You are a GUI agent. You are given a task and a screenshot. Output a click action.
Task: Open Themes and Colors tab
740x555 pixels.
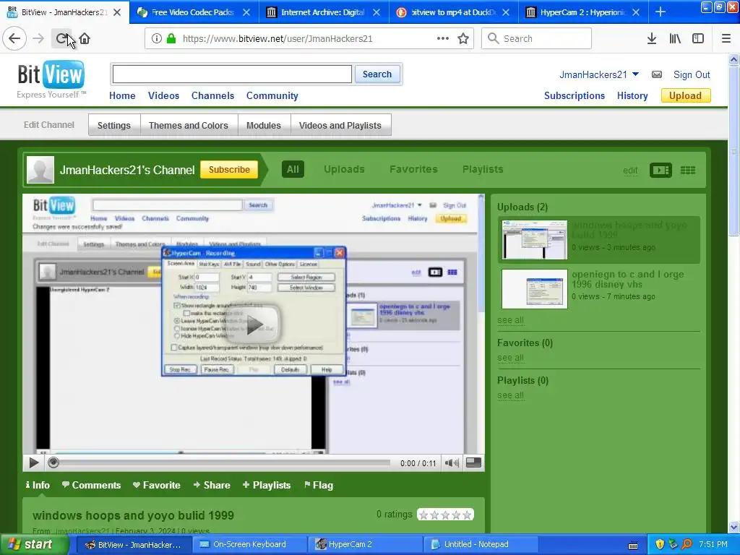pyautogui.click(x=189, y=125)
